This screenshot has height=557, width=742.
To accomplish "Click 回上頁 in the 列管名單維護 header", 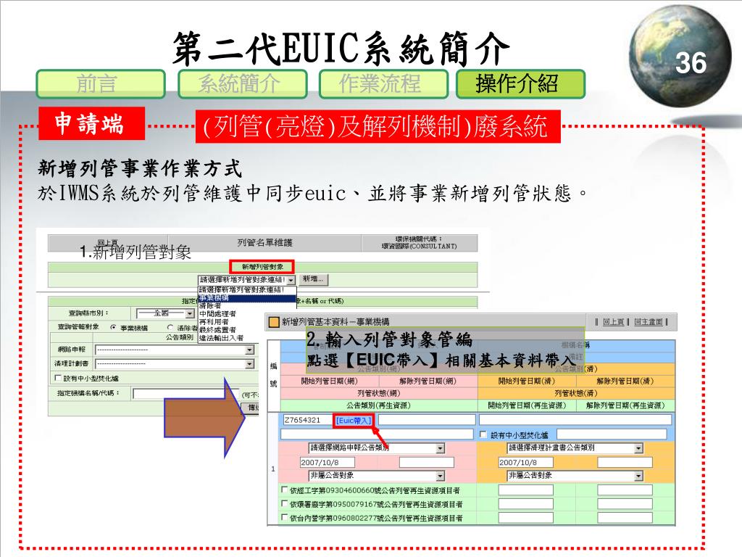I will point(107,242).
